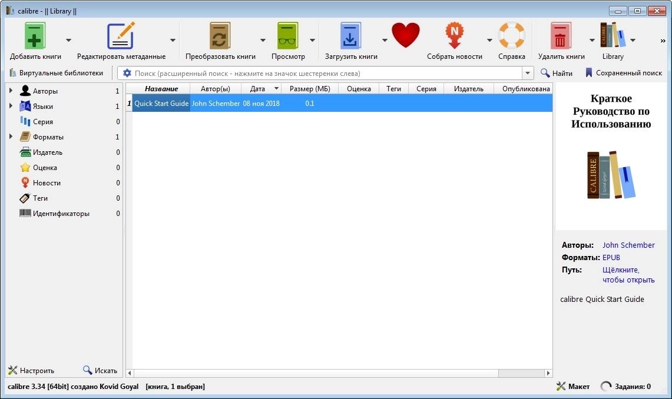Expand the Authors (Авторы) tree node
672x399 pixels.
(11, 90)
